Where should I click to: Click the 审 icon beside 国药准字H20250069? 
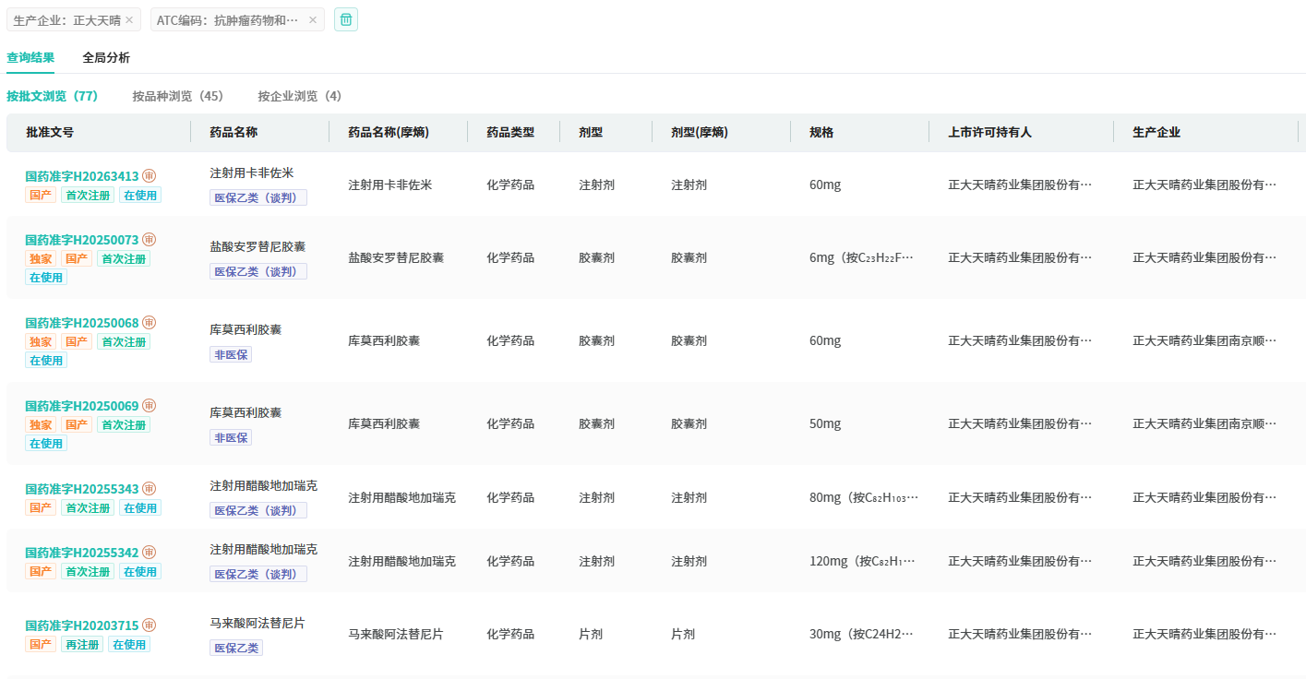coord(149,406)
